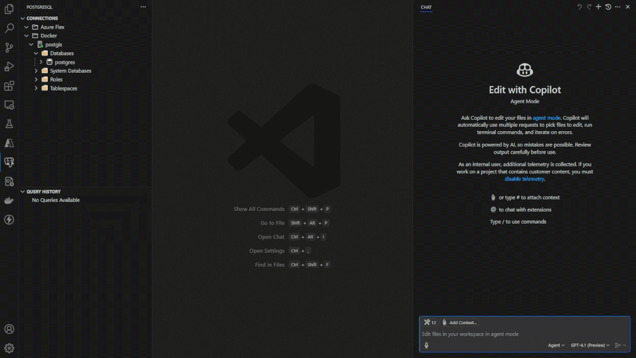Start voice chat with microphone

click(427, 345)
